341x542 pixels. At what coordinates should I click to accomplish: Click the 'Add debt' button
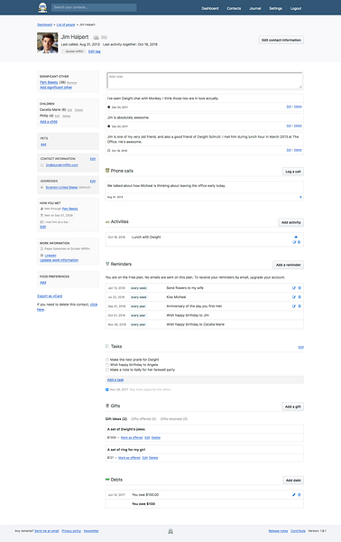[293, 481]
